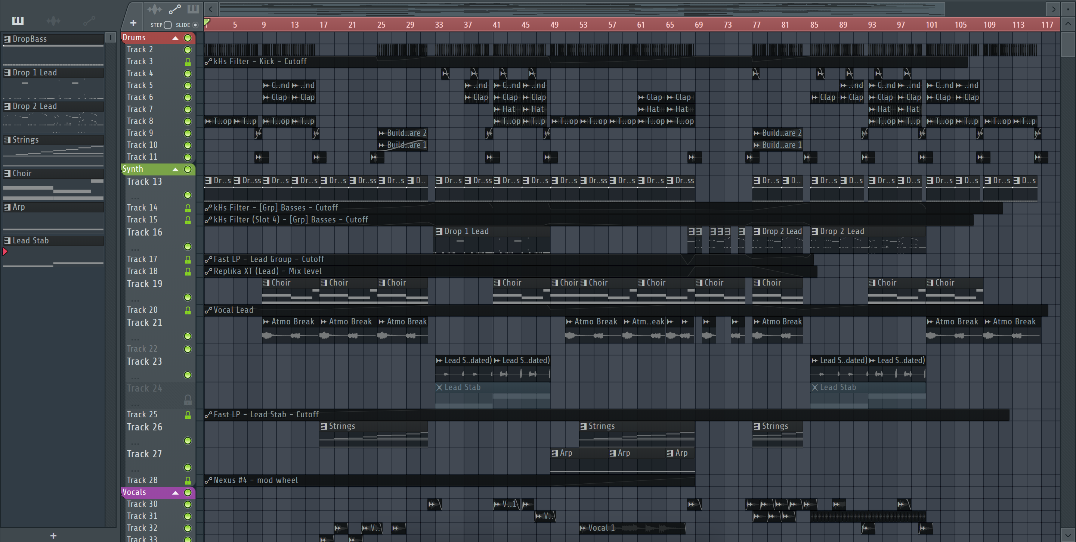Image resolution: width=1076 pixels, height=542 pixels.
Task: Open Track 13 options via its three dots
Action: tap(135, 198)
